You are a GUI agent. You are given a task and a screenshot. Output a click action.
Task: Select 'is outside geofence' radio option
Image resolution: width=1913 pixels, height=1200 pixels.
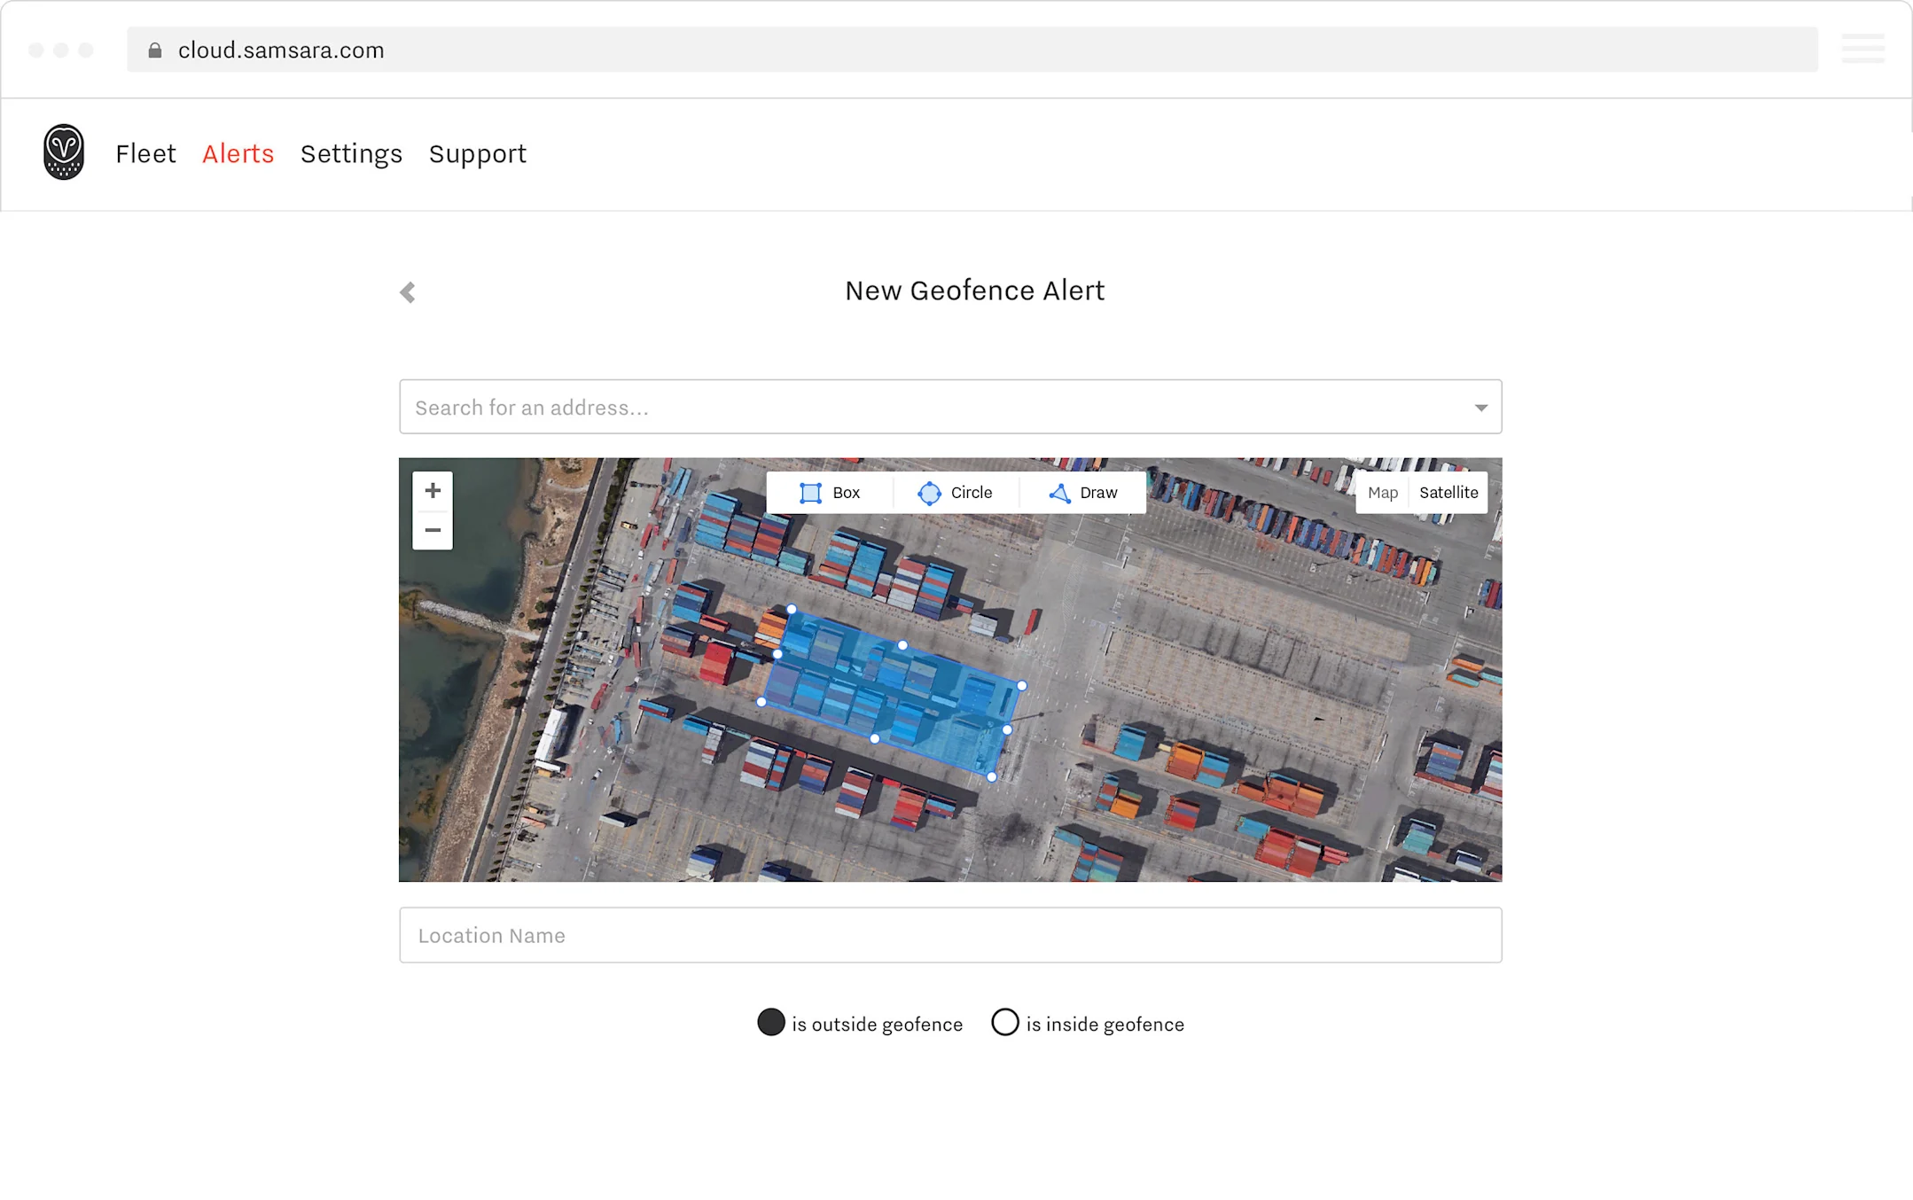771,1022
